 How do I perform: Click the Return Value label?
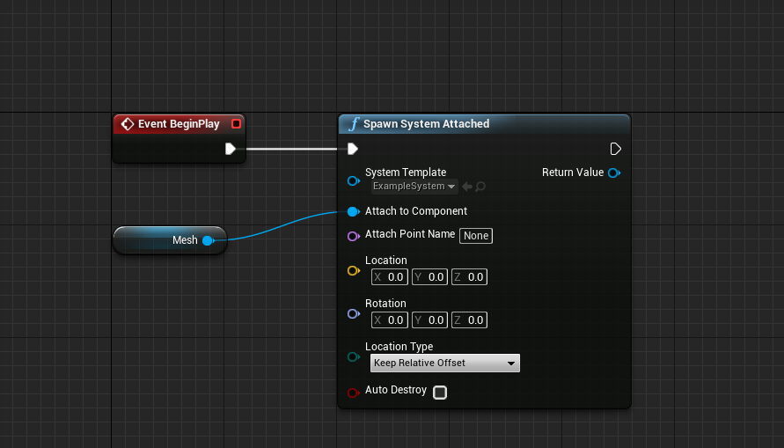click(573, 173)
